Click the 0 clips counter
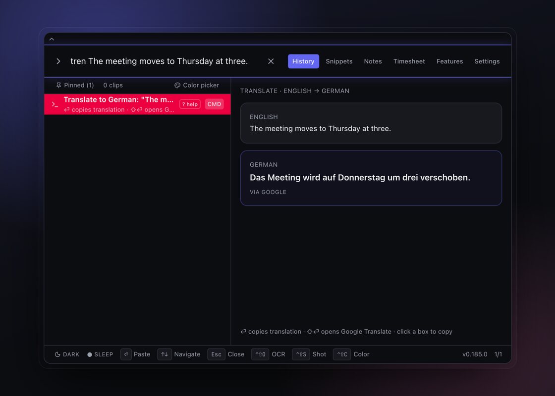The width and height of the screenshot is (555, 396). [x=113, y=85]
